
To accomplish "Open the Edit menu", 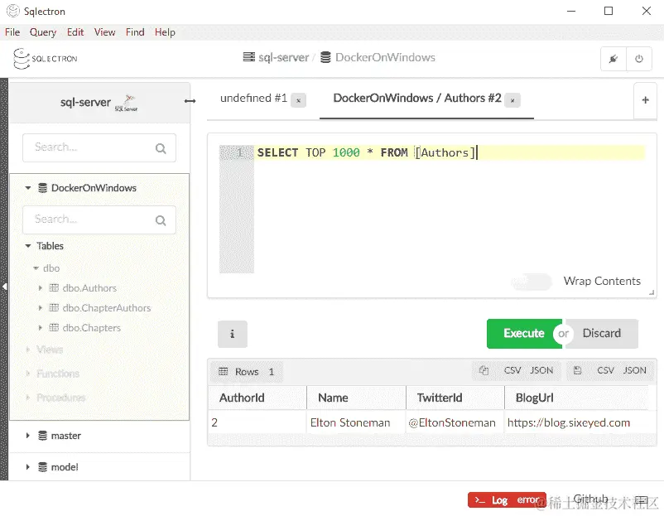I will click(75, 32).
